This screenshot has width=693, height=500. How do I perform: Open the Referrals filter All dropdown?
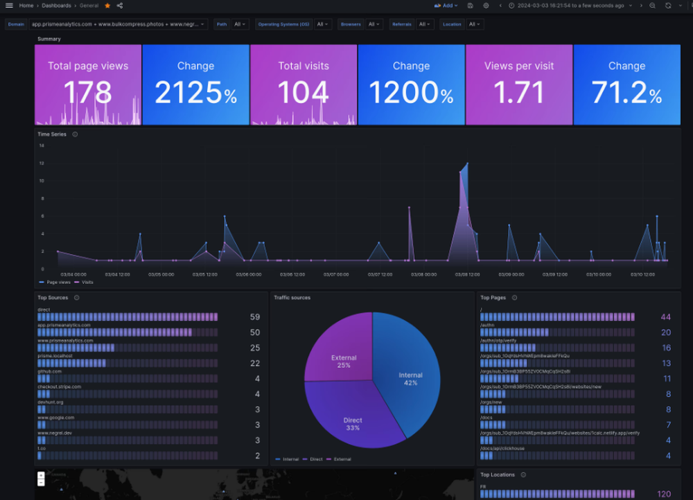425,24
